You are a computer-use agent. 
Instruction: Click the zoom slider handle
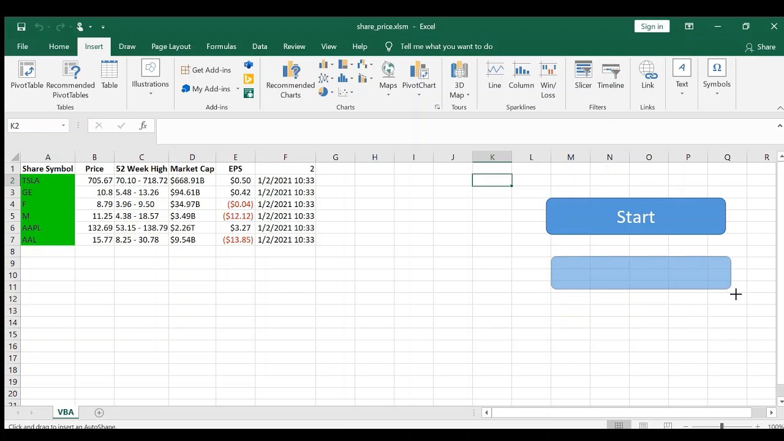tap(722, 426)
